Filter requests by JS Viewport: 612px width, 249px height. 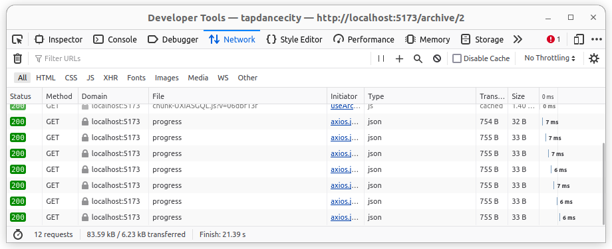[x=90, y=78]
